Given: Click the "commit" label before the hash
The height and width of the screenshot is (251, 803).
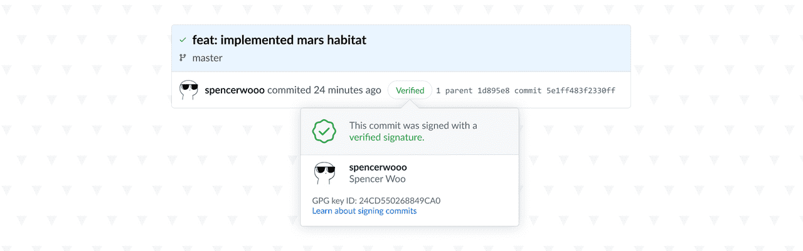Looking at the screenshot, I should pyautogui.click(x=528, y=90).
